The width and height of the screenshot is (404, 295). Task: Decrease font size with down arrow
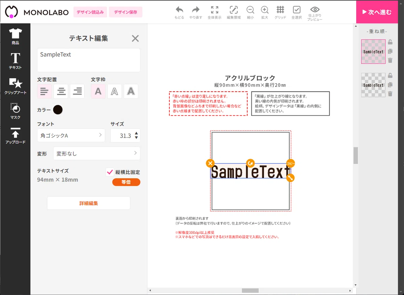pos(136,138)
